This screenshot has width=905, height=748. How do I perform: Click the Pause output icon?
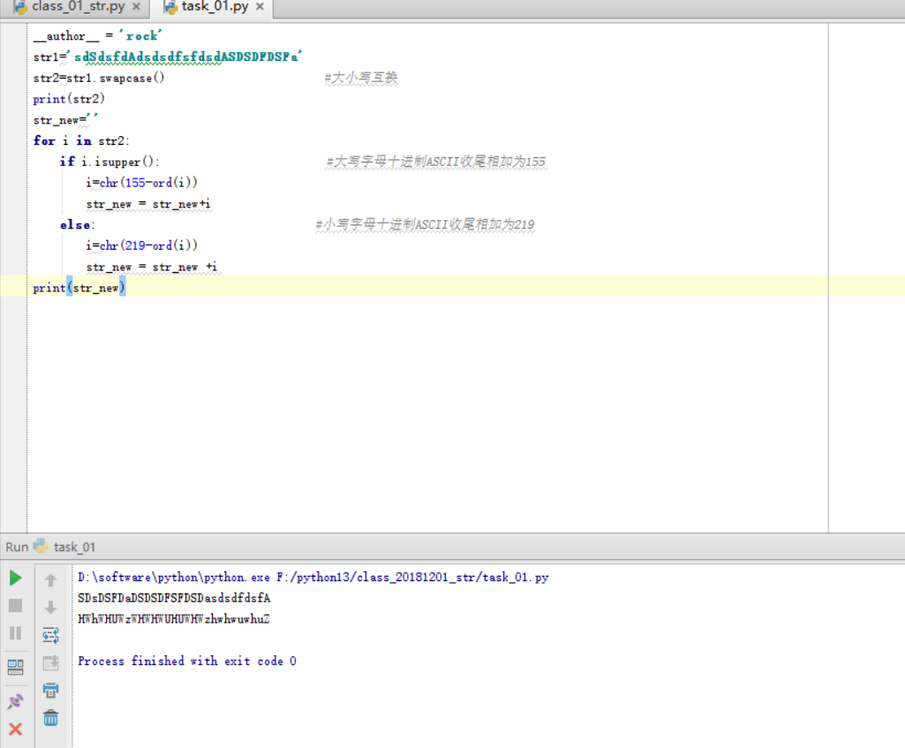click(15, 633)
